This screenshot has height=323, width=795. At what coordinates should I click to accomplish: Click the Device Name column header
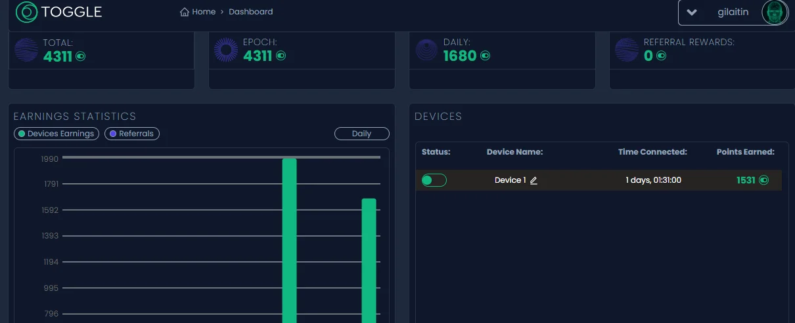[515, 152]
